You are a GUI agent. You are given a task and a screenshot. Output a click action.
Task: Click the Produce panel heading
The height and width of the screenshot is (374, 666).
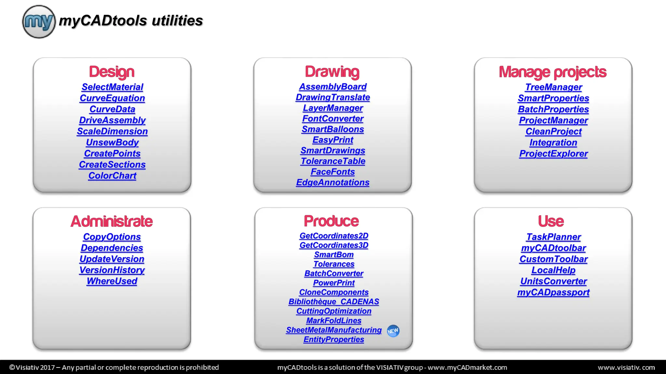click(331, 221)
